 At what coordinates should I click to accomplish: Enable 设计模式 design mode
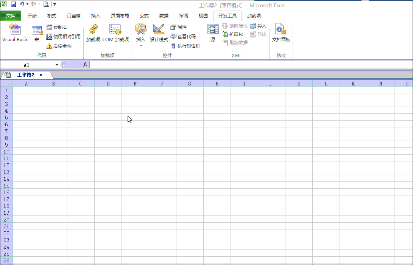coord(158,33)
